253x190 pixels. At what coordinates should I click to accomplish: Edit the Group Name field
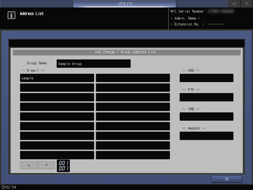(93, 64)
